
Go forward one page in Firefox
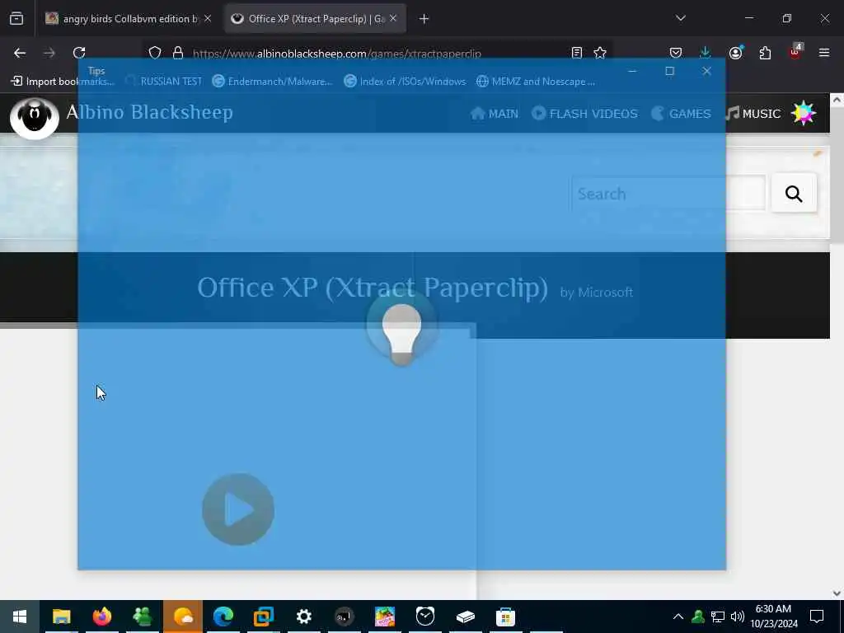coord(49,53)
